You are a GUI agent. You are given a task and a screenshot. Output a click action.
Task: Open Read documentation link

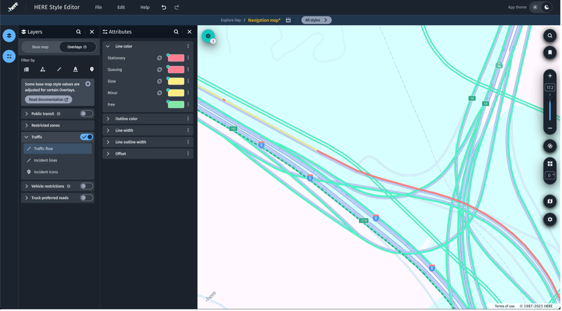click(x=48, y=99)
